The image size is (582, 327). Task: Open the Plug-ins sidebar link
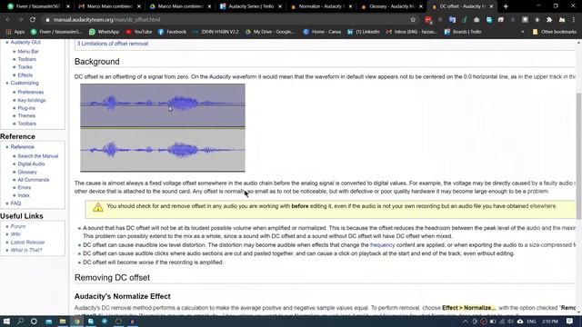click(x=26, y=108)
